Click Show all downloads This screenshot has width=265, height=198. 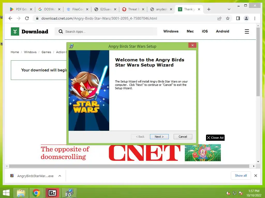tap(241, 176)
